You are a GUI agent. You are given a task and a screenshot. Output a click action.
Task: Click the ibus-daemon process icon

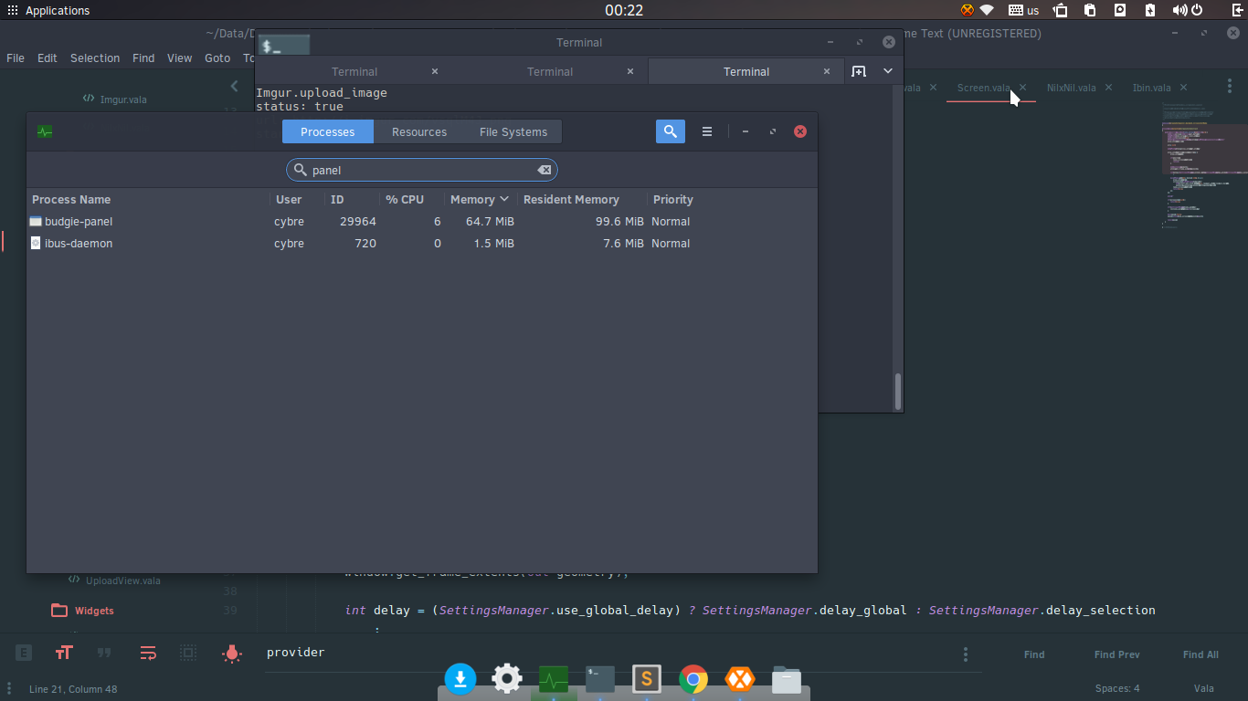36,244
